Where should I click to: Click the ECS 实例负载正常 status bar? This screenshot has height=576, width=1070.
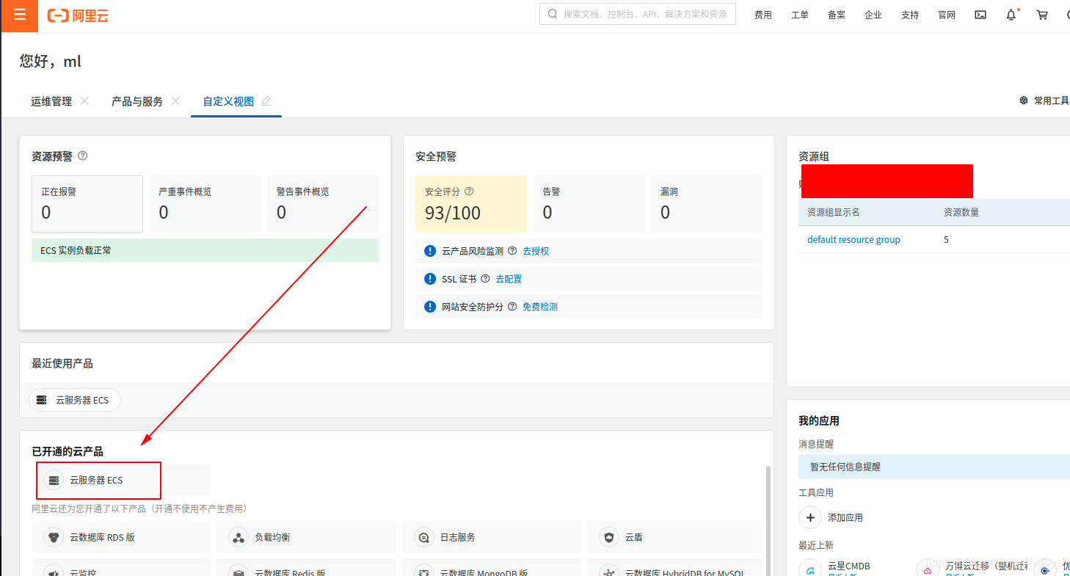tap(205, 250)
